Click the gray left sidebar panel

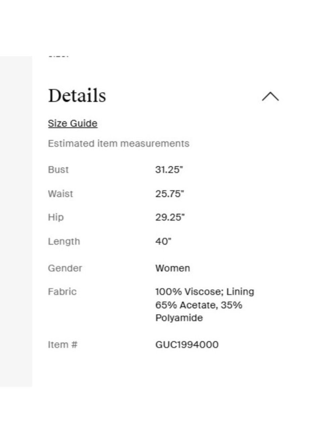16,221
